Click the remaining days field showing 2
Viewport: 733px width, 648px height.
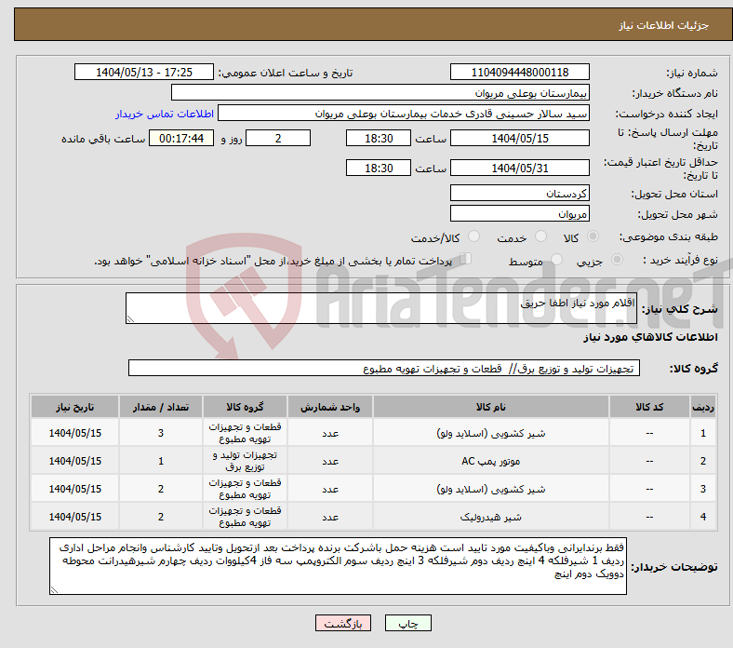click(x=278, y=138)
